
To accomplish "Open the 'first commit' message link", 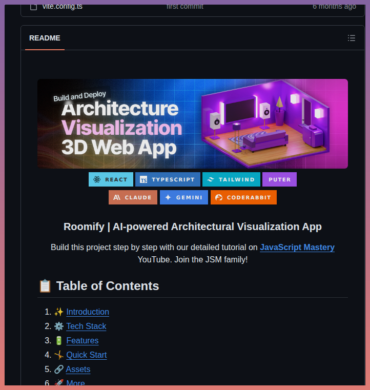I will click(x=185, y=7).
